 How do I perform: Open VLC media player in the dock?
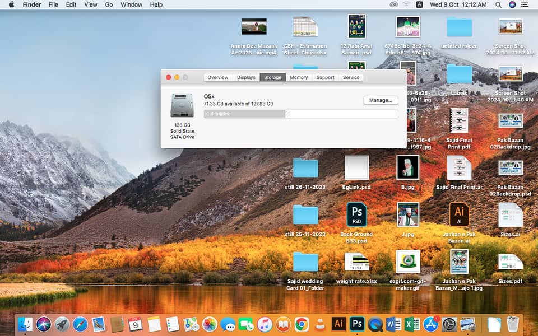click(x=320, y=324)
